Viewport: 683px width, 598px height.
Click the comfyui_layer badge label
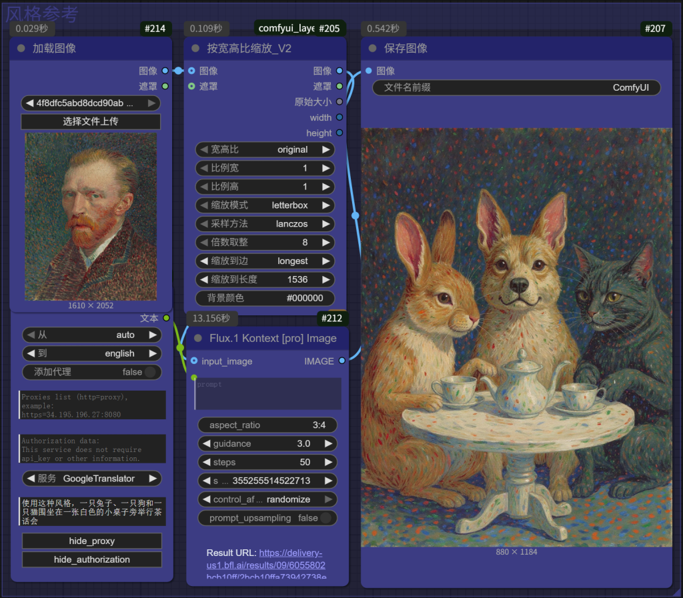pos(285,28)
